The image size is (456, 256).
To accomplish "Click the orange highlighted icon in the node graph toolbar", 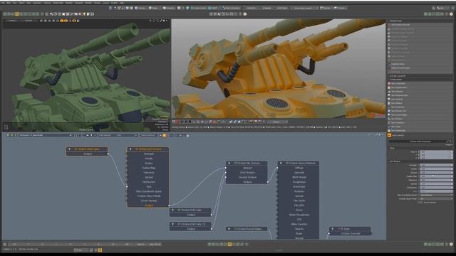I will pyautogui.click(x=165, y=135).
